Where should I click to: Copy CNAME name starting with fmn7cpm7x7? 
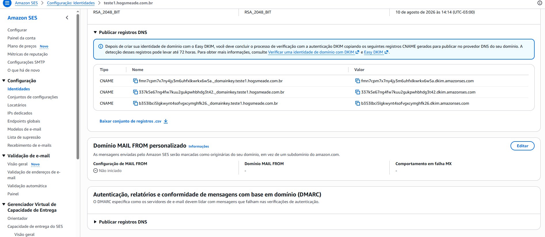coord(135,81)
